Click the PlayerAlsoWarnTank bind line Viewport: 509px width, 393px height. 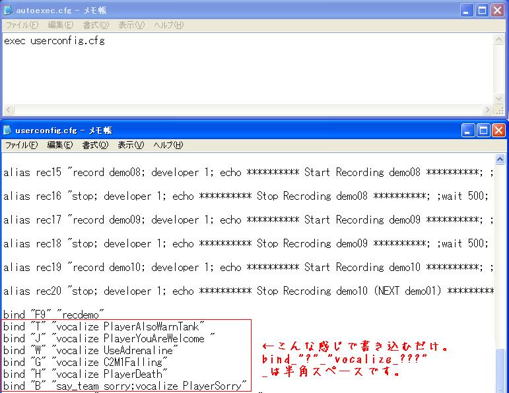click(104, 326)
